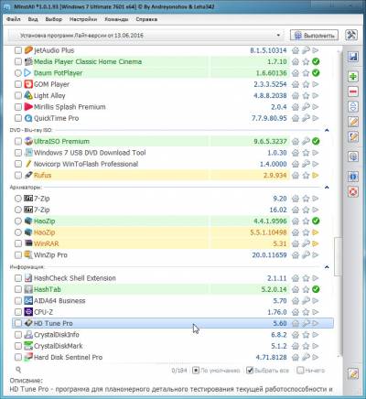366x399 pixels.
Task: Click the up-down move icon in sidebar
Action: click(353, 107)
